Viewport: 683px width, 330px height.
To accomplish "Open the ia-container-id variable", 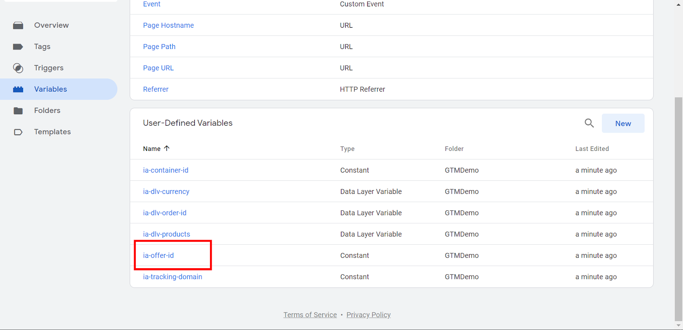I will (166, 170).
